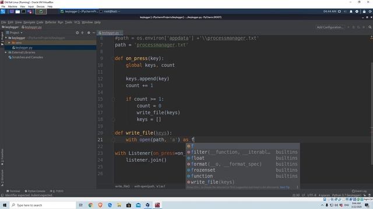This screenshot has width=373, height=209.
Task: Open VirtualBox Machine menu
Action: (x=12, y=6)
